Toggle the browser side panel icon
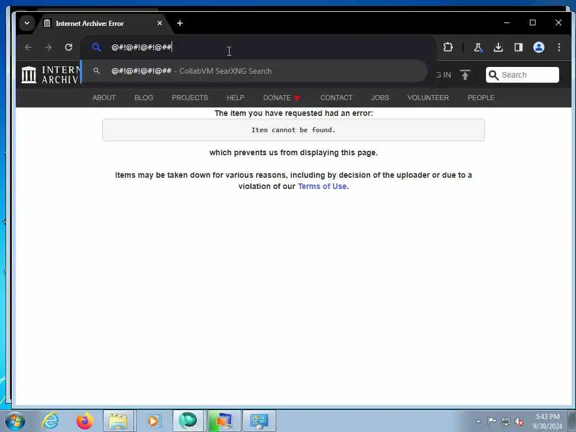 518,47
